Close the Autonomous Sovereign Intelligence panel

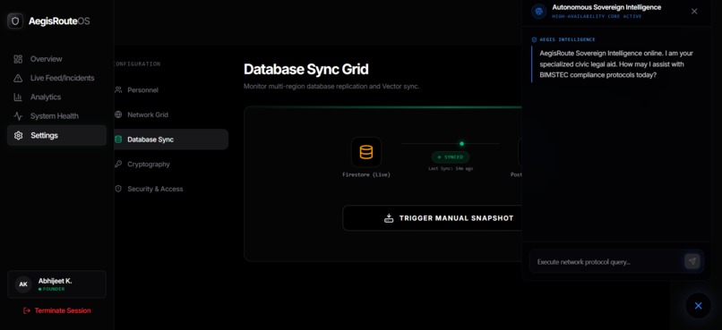click(694, 12)
